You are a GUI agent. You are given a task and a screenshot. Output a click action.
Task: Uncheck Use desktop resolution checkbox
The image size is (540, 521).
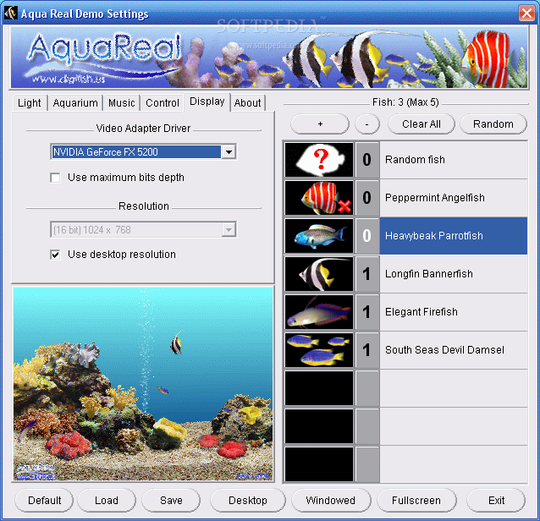(x=55, y=255)
